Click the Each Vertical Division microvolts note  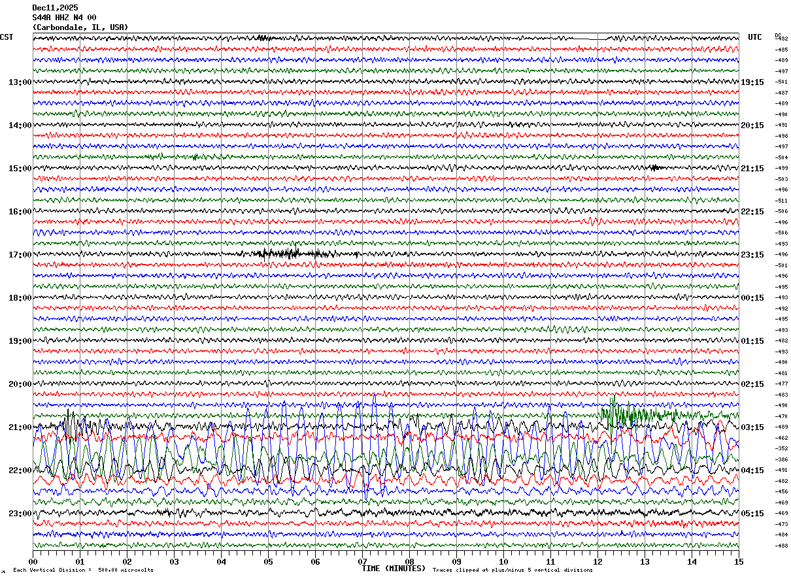(83, 571)
